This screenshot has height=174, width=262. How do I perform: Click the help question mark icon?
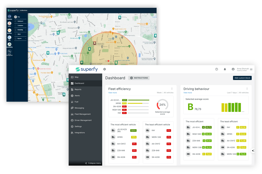(x=216, y=69)
